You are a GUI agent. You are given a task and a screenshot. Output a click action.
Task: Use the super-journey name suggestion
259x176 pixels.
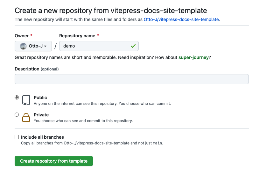pyautogui.click(x=193, y=57)
